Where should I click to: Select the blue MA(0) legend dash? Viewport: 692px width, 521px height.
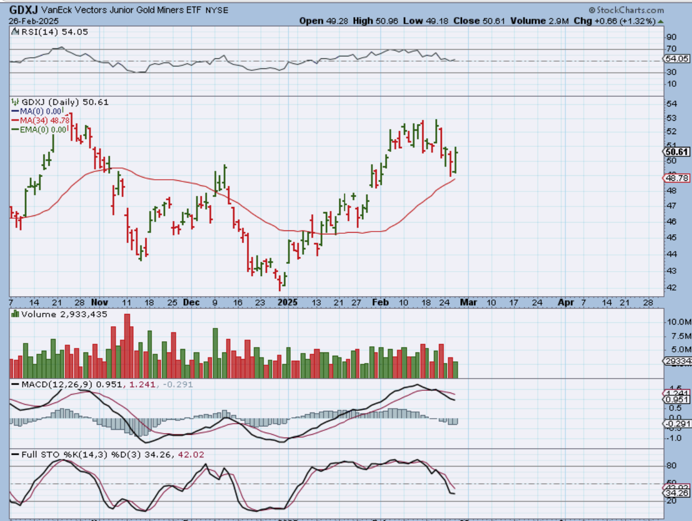pyautogui.click(x=15, y=111)
